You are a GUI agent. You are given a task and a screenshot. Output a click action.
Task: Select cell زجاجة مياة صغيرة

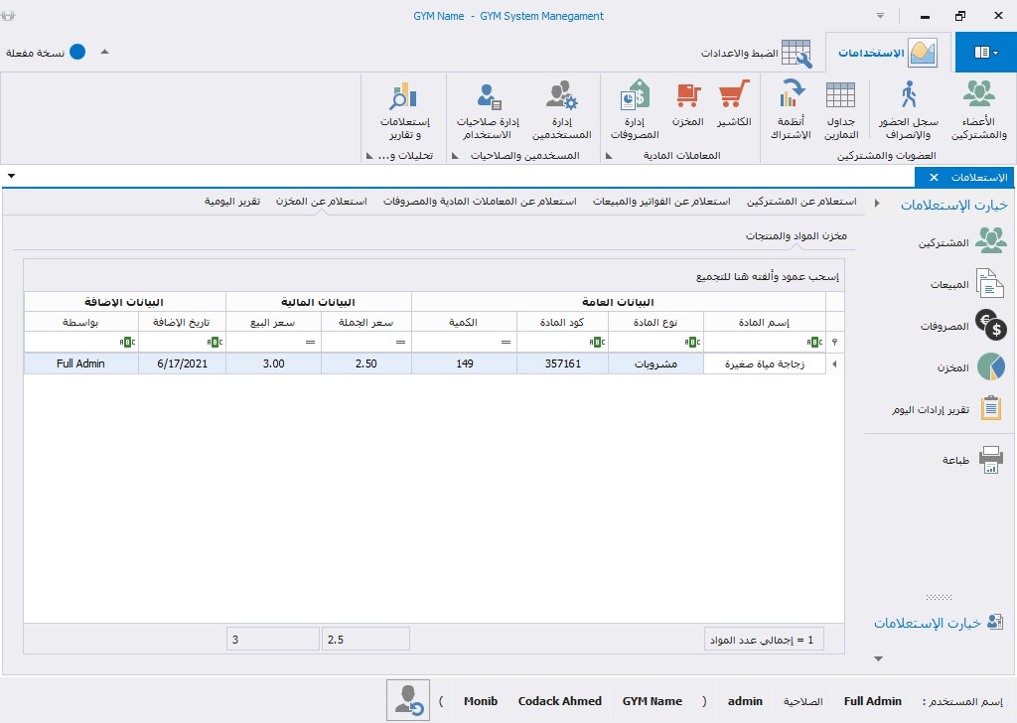click(x=764, y=363)
